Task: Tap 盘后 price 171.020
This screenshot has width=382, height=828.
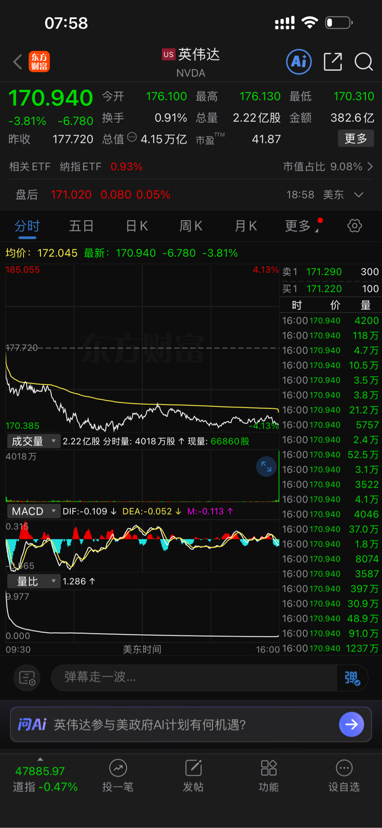Action: click(71, 195)
